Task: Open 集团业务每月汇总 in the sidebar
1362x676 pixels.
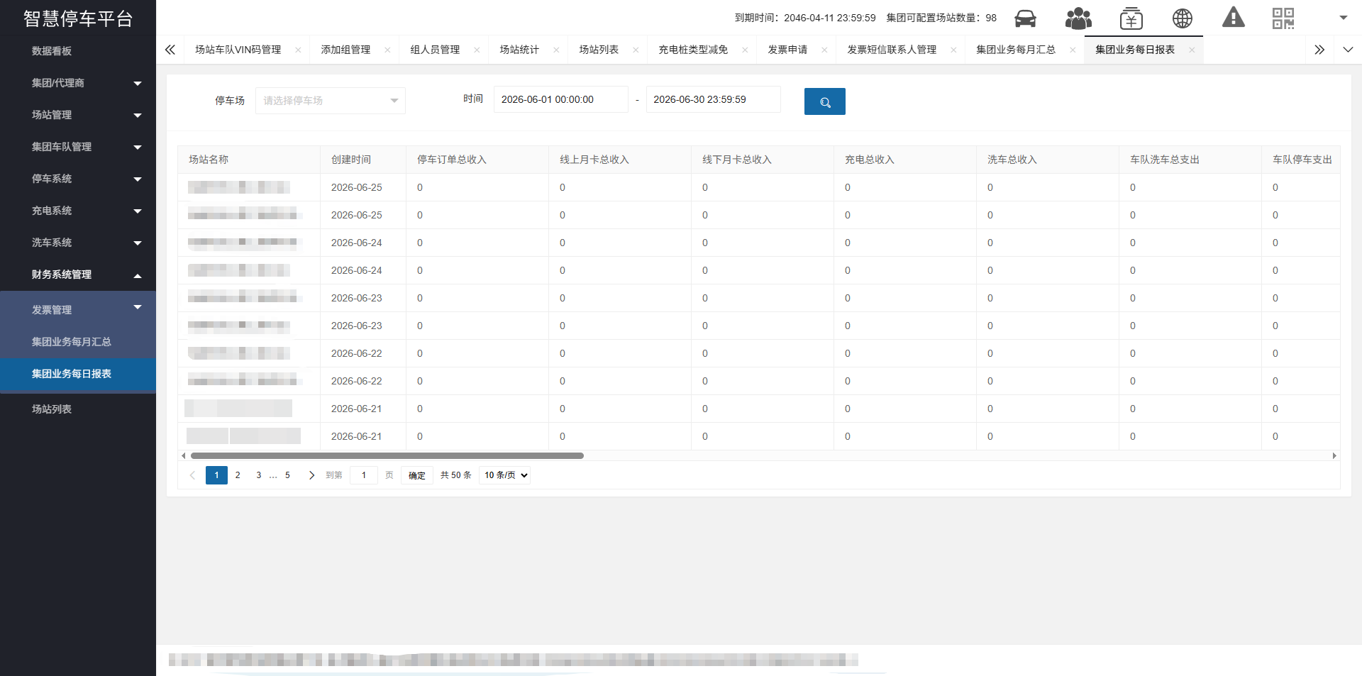Action: [x=78, y=342]
